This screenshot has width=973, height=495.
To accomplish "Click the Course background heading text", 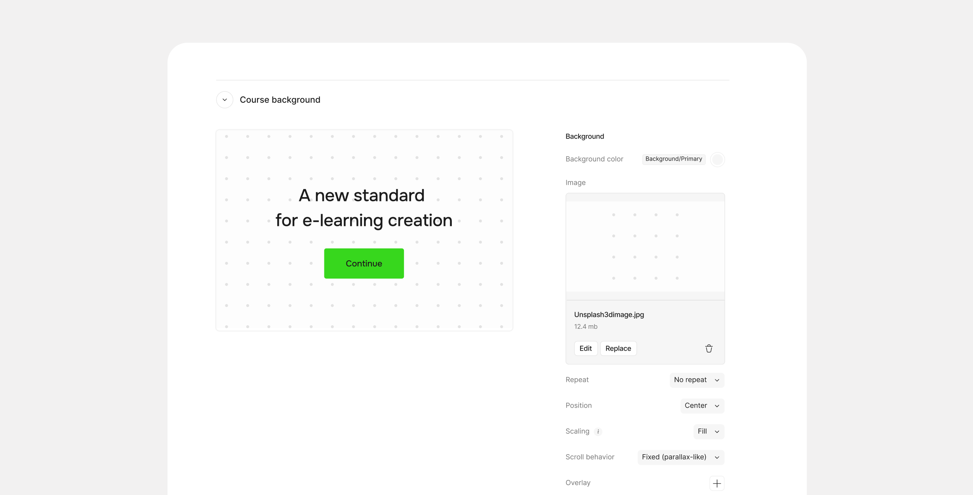I will 280,100.
